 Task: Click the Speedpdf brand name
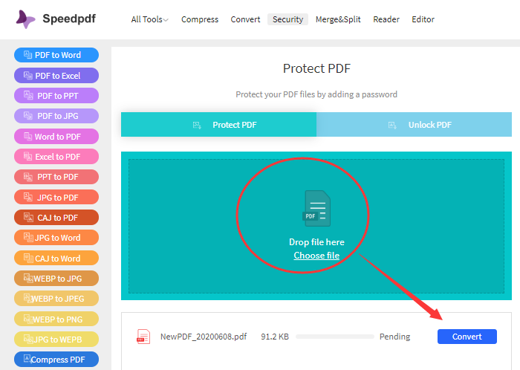pos(69,19)
